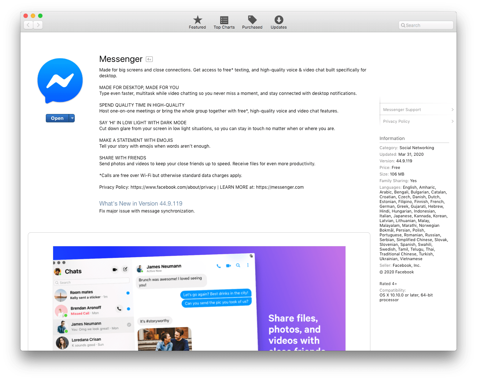The width and height of the screenshot is (477, 380).
Task: Click the Updated Mar 31, 2020 row
Action: [402, 154]
